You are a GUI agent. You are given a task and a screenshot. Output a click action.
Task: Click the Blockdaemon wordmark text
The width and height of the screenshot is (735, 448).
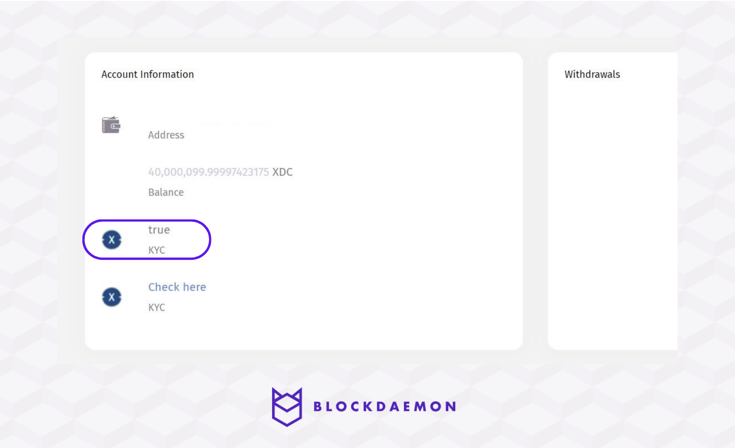[x=384, y=407]
